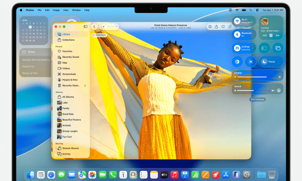This screenshot has width=302, height=181.
Task: Open Music app from the Dock
Action: (x=174, y=175)
